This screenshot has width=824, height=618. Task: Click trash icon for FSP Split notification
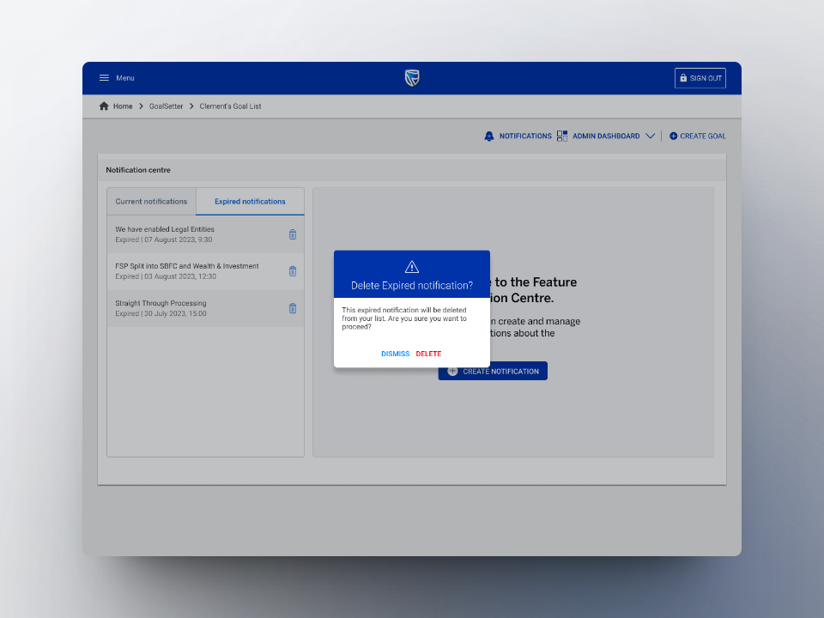(293, 271)
